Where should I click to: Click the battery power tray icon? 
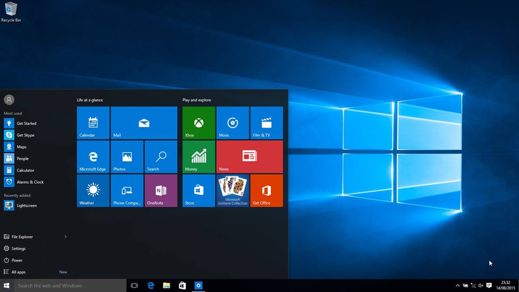click(465, 286)
